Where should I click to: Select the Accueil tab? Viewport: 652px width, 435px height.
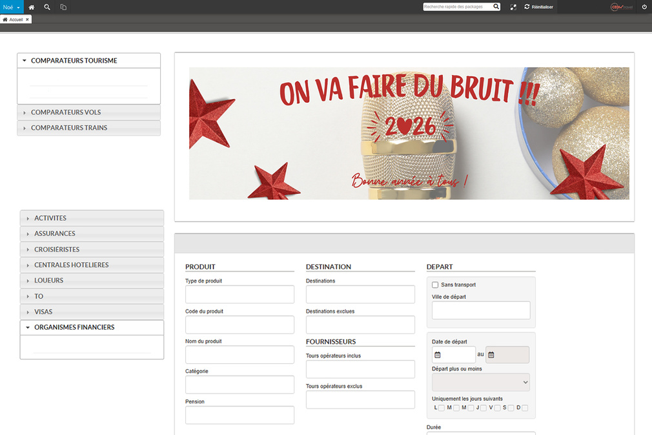tap(14, 19)
